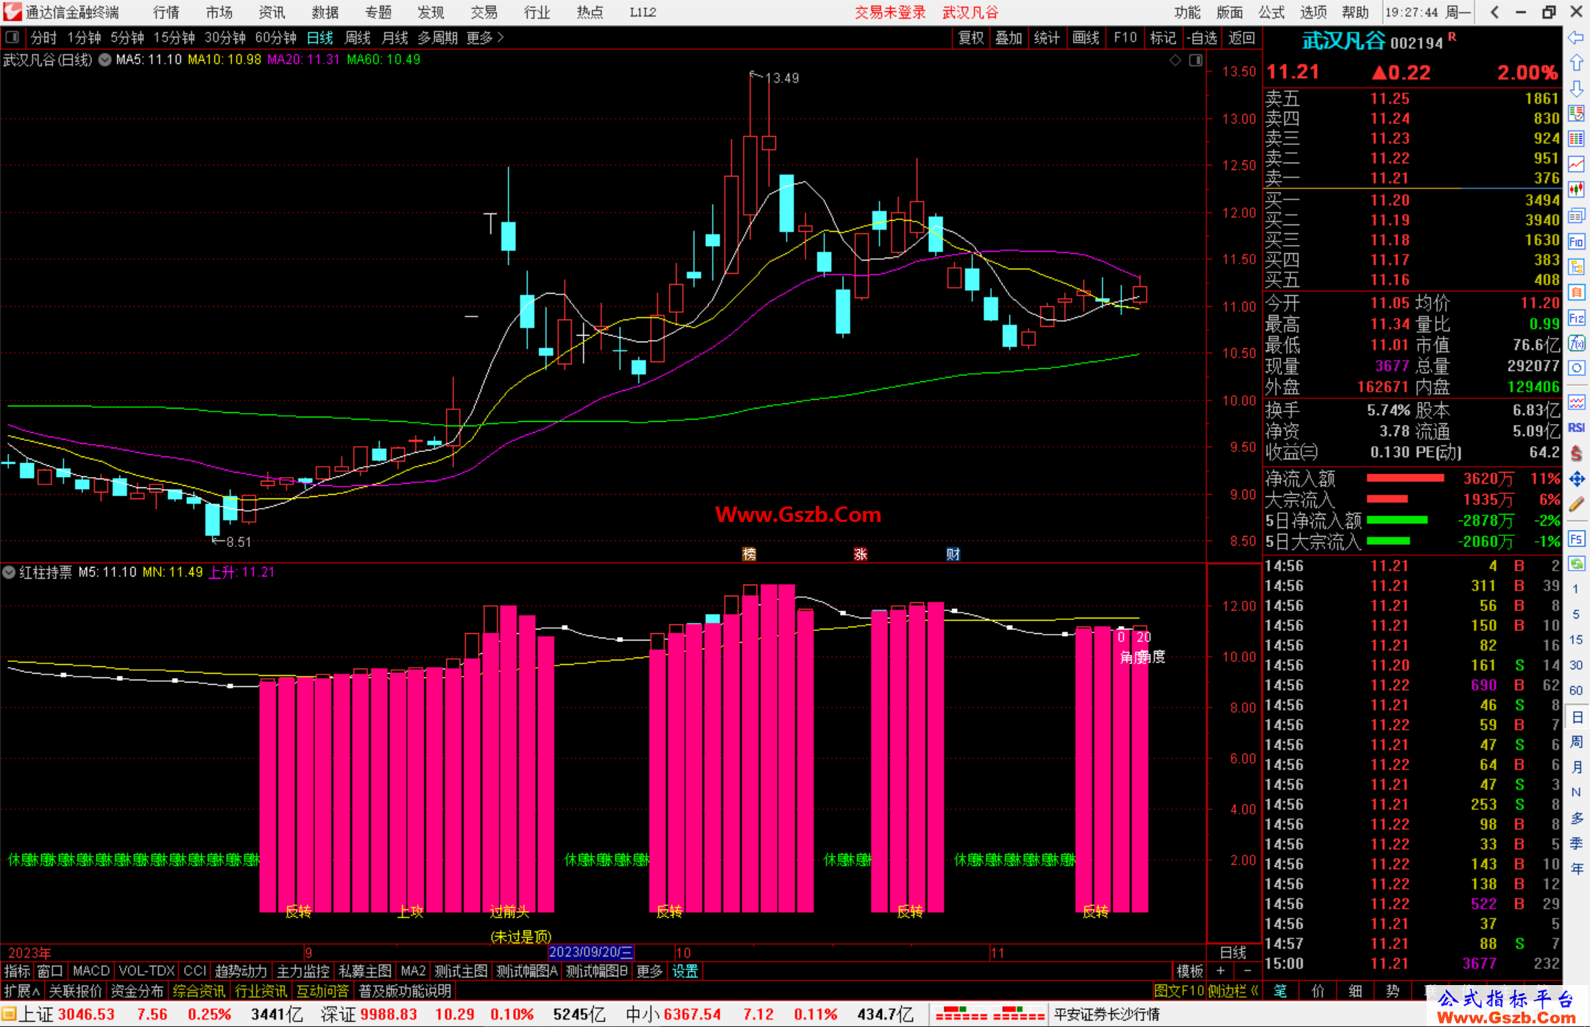The height and width of the screenshot is (1027, 1590).
Task: Click the 叠加 overlay button
Action: tap(1008, 38)
